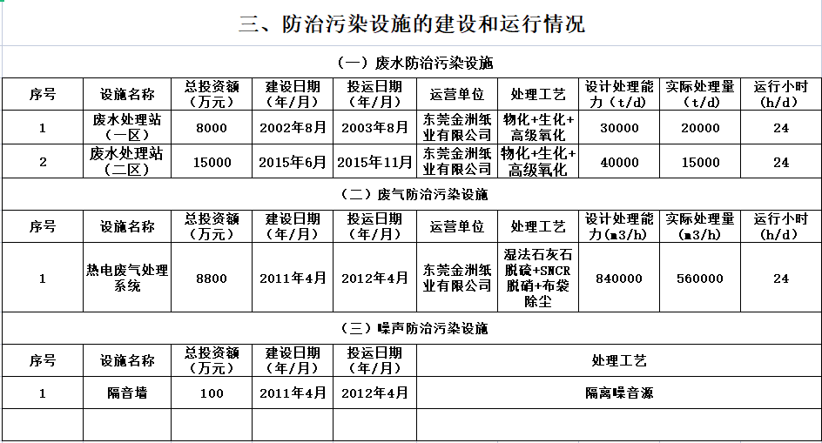The width and height of the screenshot is (822, 443).
Task: Select the 8800 investment cell
Action: [212, 279]
